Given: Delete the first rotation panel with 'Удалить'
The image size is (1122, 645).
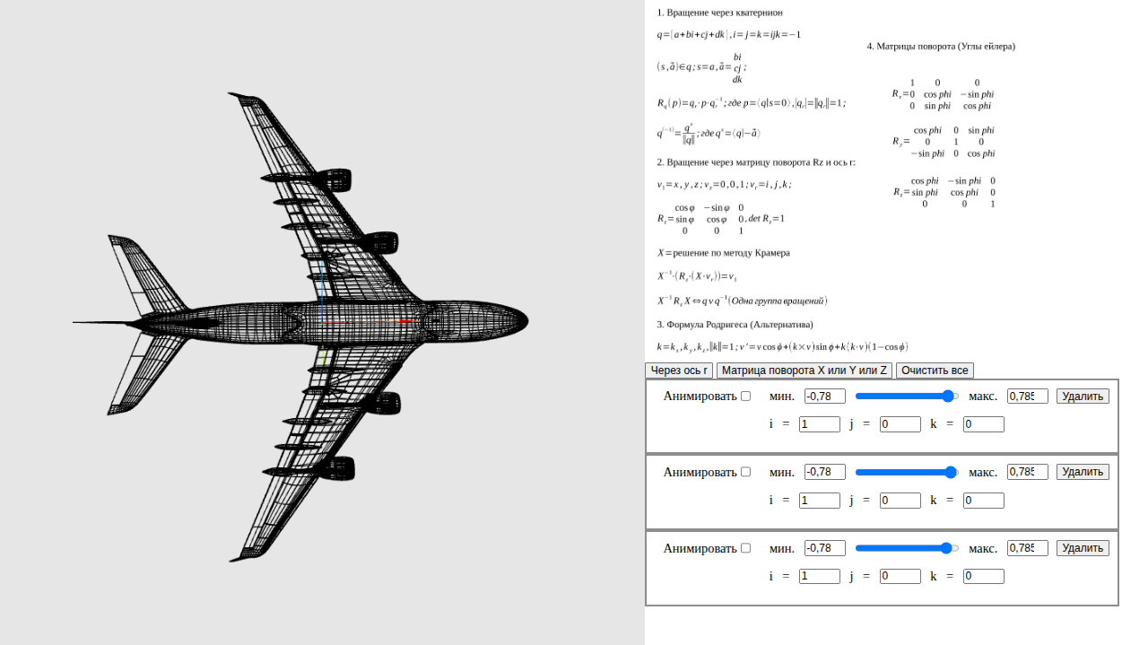Looking at the screenshot, I should pyautogui.click(x=1083, y=396).
